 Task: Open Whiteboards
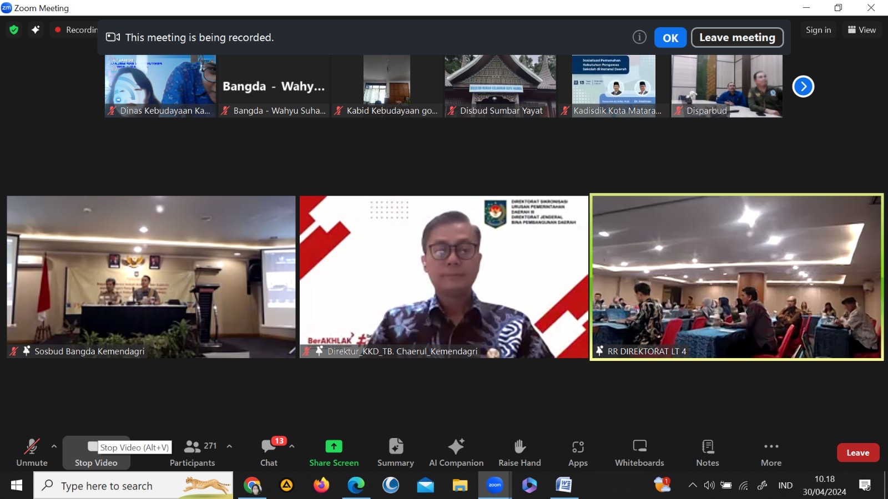point(639,452)
